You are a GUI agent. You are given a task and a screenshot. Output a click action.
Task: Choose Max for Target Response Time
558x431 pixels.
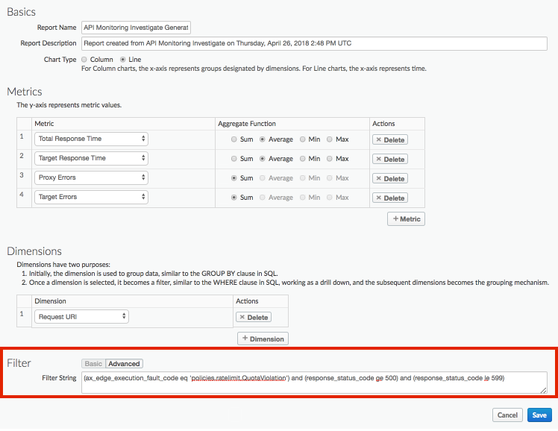point(330,158)
